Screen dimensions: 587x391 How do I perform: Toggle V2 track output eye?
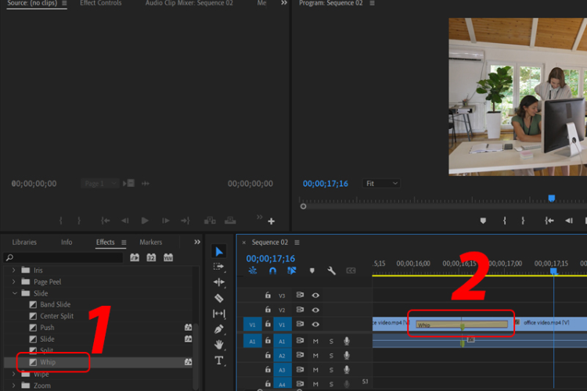pyautogui.click(x=315, y=310)
